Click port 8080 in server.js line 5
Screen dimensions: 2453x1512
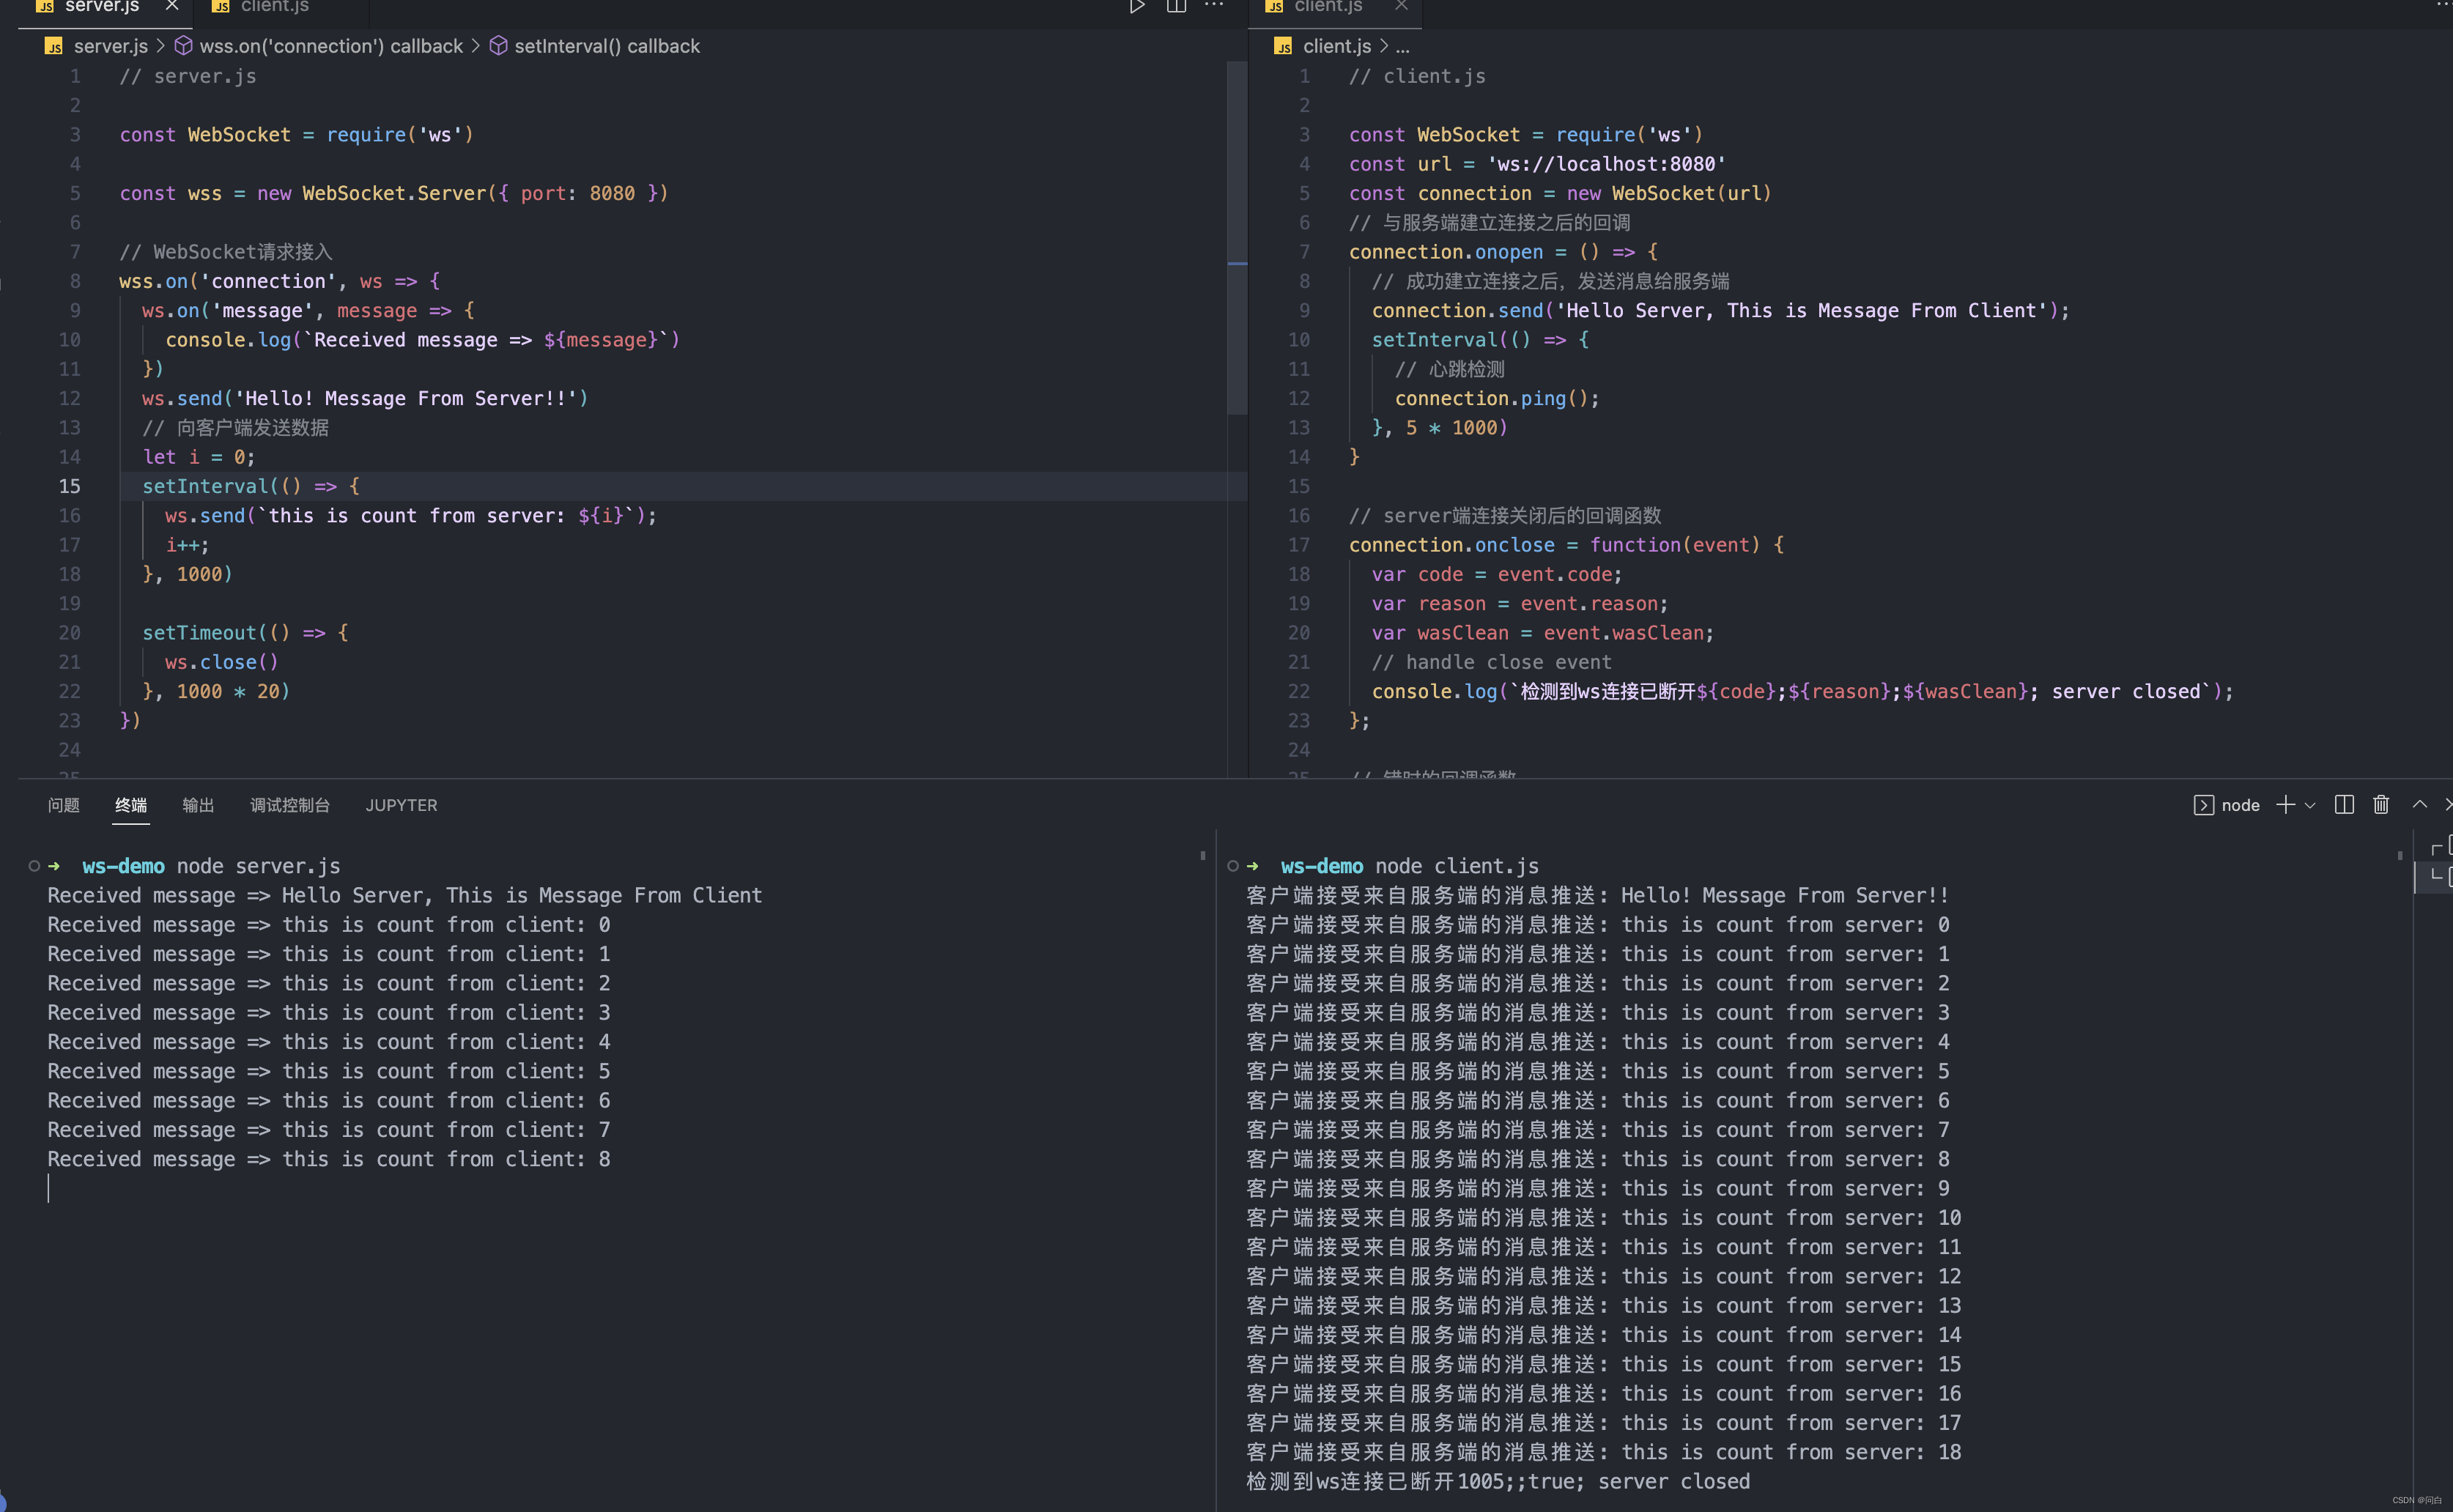(612, 193)
